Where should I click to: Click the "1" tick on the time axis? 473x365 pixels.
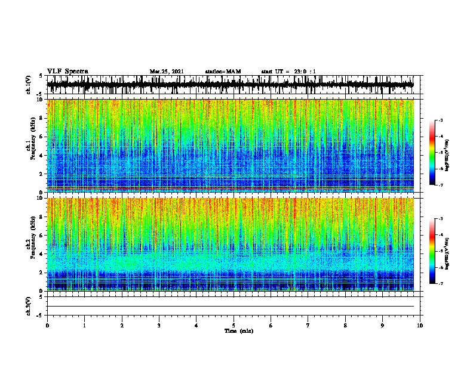84,326
